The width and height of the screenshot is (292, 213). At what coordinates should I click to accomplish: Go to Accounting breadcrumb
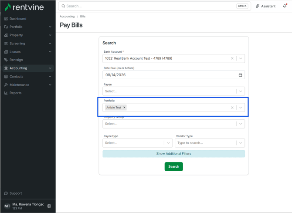click(67, 17)
